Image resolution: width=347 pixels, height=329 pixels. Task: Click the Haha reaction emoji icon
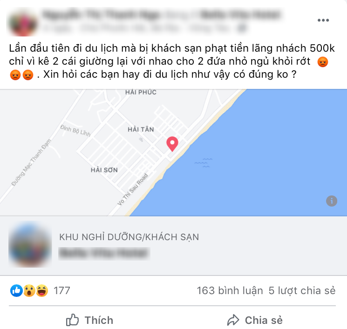click(x=42, y=290)
